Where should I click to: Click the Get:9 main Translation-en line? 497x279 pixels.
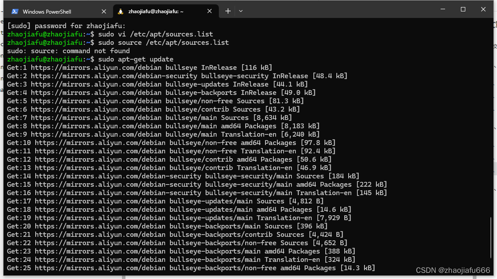[x=163, y=134]
